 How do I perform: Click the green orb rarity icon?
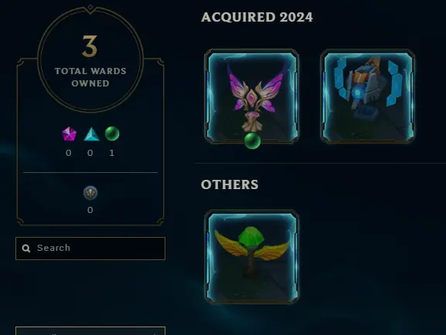[112, 134]
